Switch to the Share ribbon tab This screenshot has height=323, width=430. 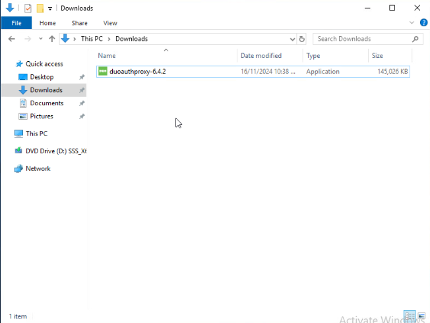tap(80, 23)
